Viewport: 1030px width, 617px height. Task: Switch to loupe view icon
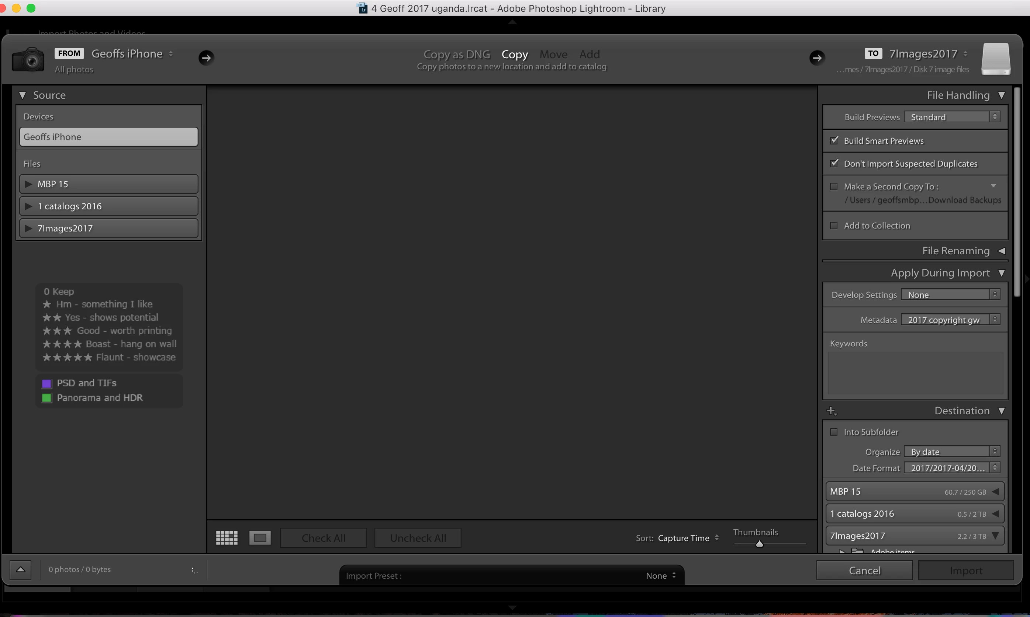(x=260, y=538)
